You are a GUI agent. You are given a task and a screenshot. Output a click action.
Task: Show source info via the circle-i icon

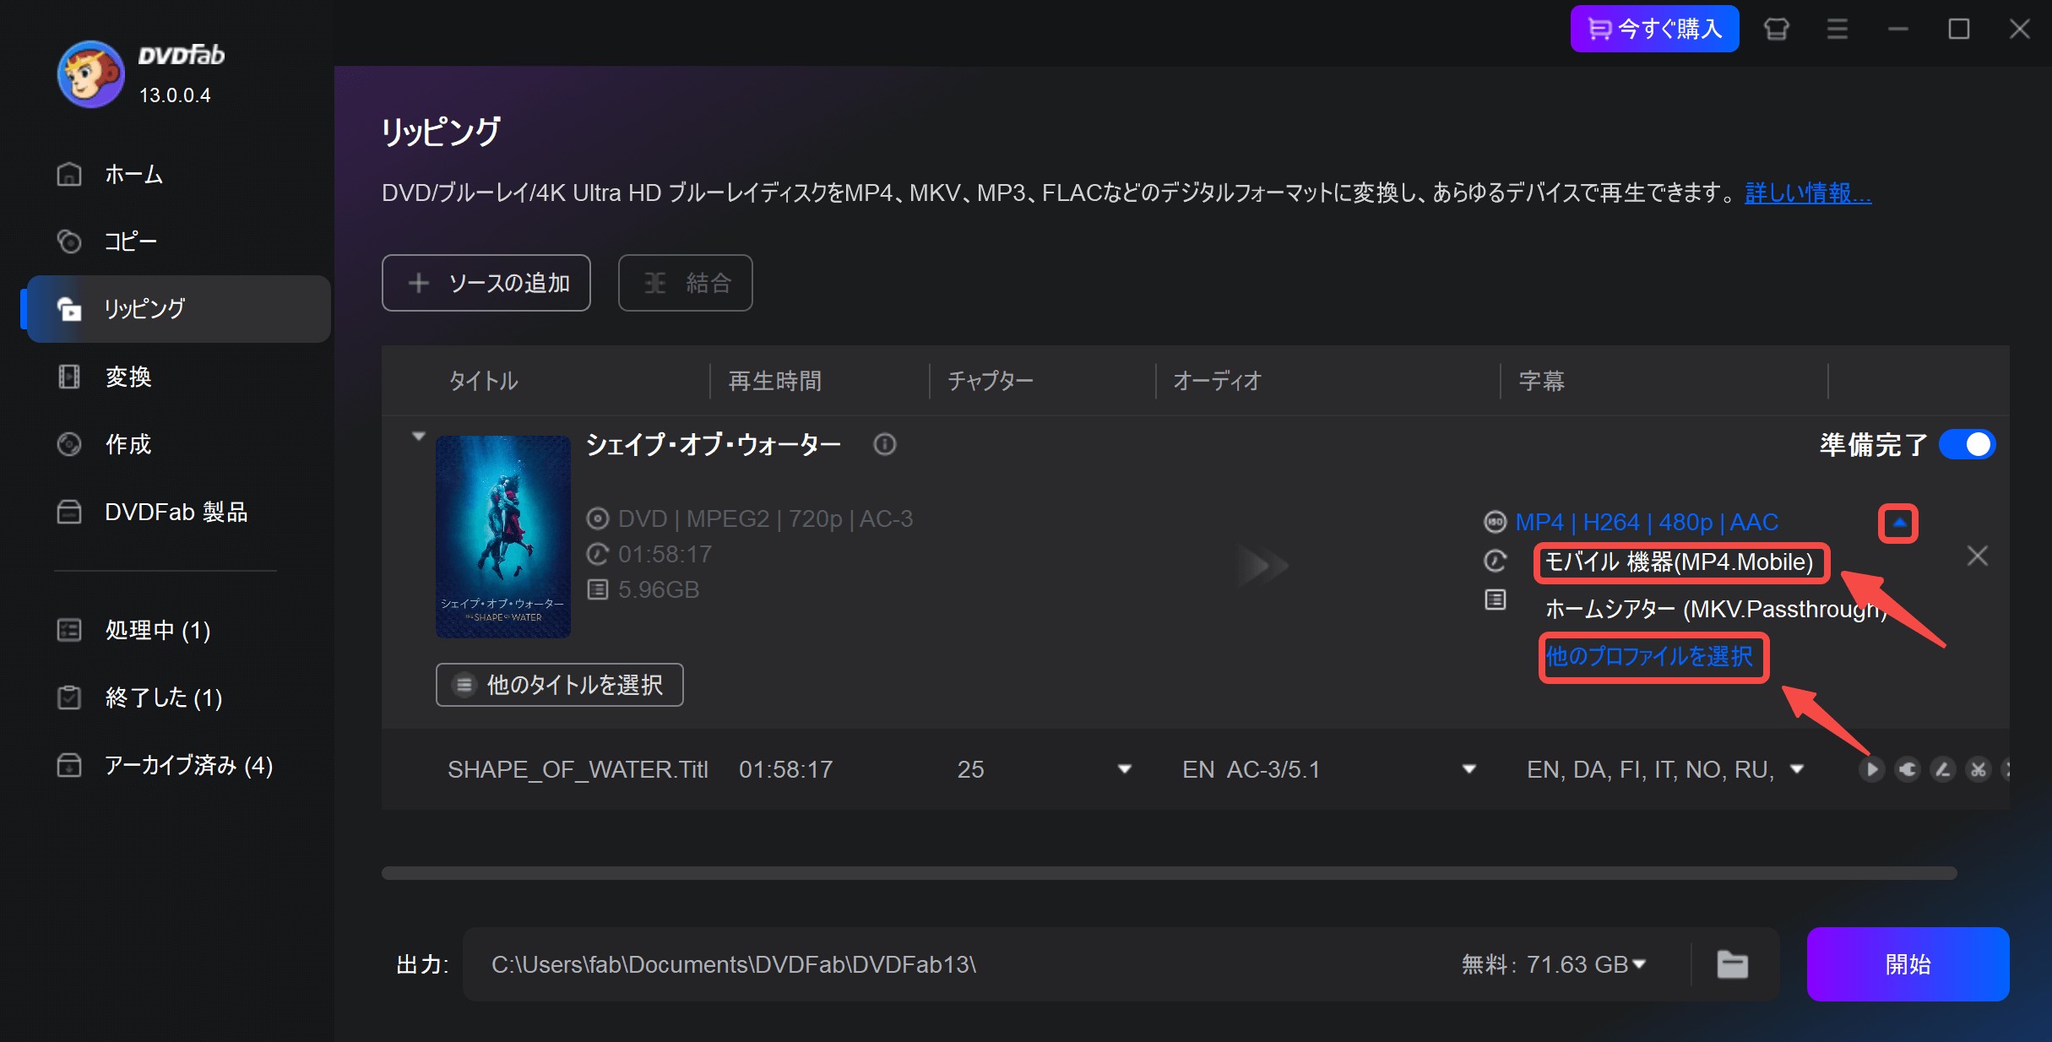pyautogui.click(x=885, y=444)
